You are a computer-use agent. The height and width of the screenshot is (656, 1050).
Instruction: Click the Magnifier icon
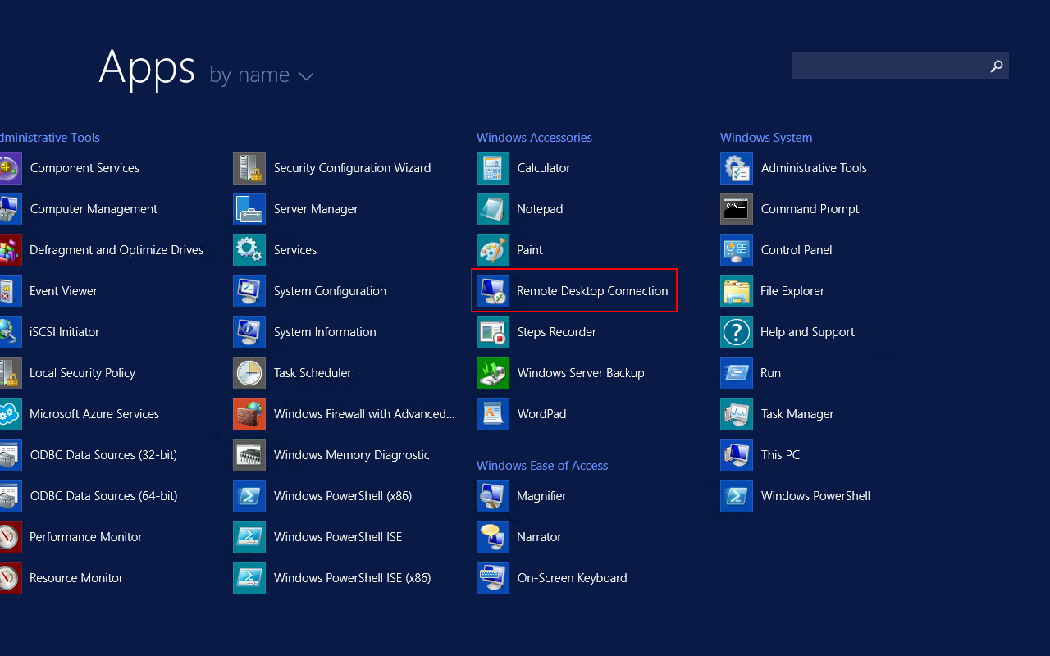click(493, 496)
